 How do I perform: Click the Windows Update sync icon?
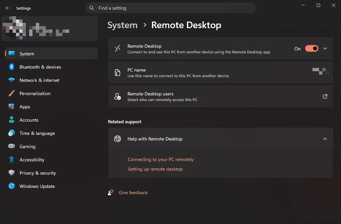[12, 186]
